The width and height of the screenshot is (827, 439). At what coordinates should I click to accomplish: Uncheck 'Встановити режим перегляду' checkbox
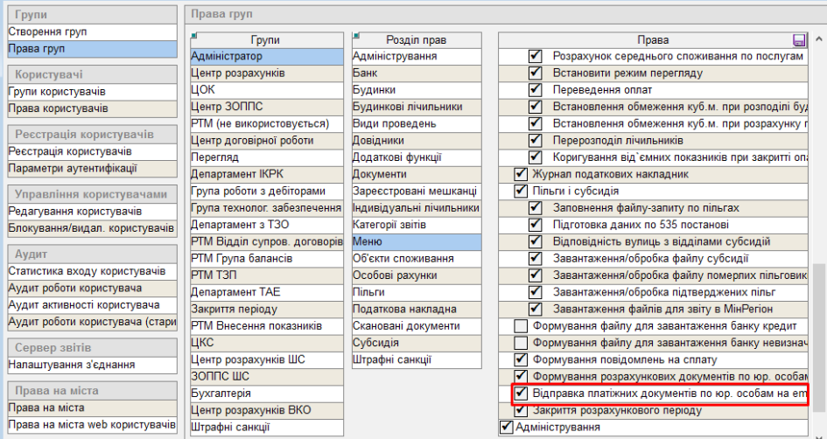[x=536, y=73]
